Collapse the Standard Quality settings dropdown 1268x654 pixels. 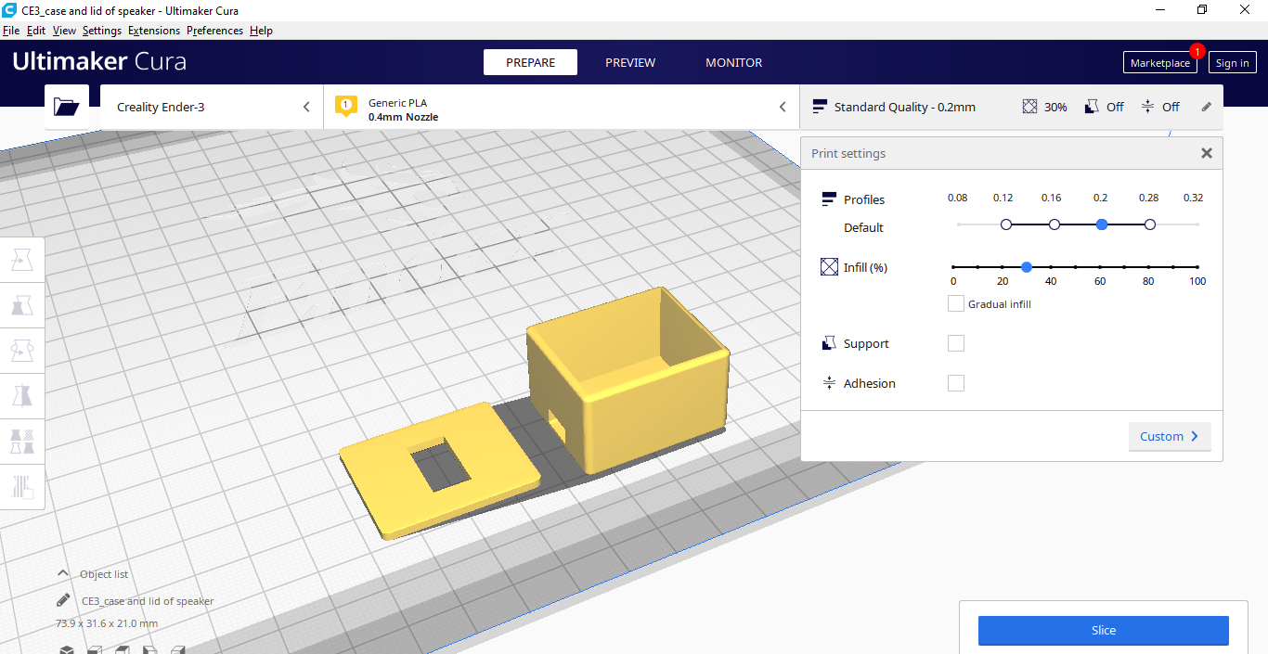[x=1012, y=107]
